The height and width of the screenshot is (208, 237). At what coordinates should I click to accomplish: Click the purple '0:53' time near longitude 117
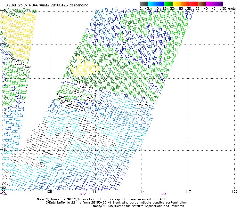point(163,194)
